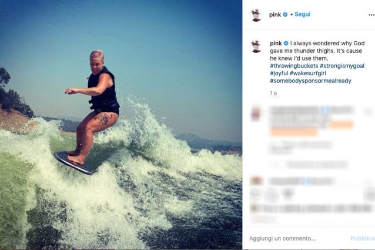Click the profile avatar beside the caption text
Screen dimensions: 375x250
256,46
